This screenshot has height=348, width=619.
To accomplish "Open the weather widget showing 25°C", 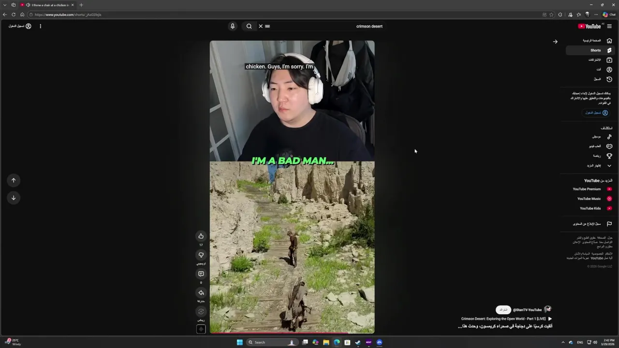I will [14, 342].
